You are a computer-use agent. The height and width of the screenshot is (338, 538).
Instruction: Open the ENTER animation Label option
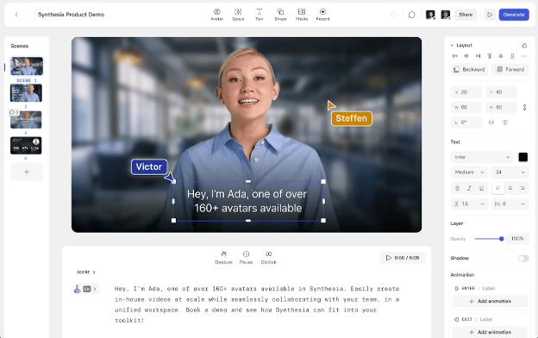(x=489, y=288)
